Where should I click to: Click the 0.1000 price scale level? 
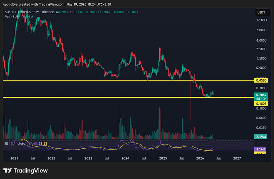pos(261,109)
